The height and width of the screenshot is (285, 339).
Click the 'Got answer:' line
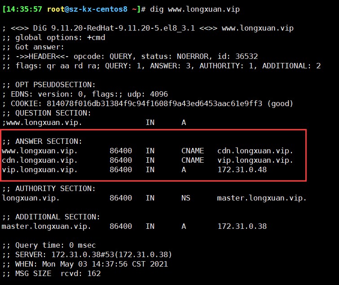33,47
